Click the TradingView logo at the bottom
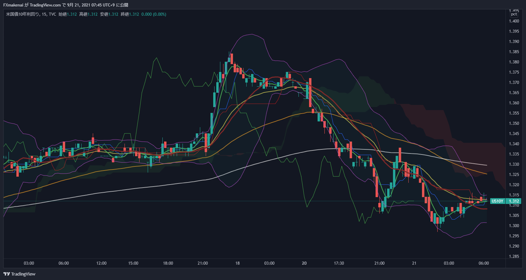Screen dimensions: 526x280 pos(19,274)
